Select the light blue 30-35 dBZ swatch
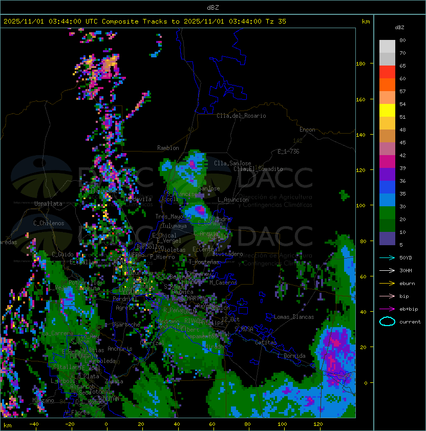 pyautogui.click(x=387, y=200)
